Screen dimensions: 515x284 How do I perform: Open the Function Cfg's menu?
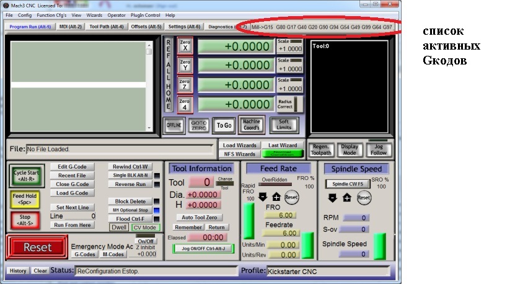tap(51, 15)
